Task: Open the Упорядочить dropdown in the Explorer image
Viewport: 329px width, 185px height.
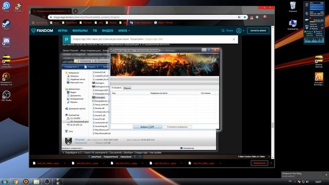Action: 71,67
